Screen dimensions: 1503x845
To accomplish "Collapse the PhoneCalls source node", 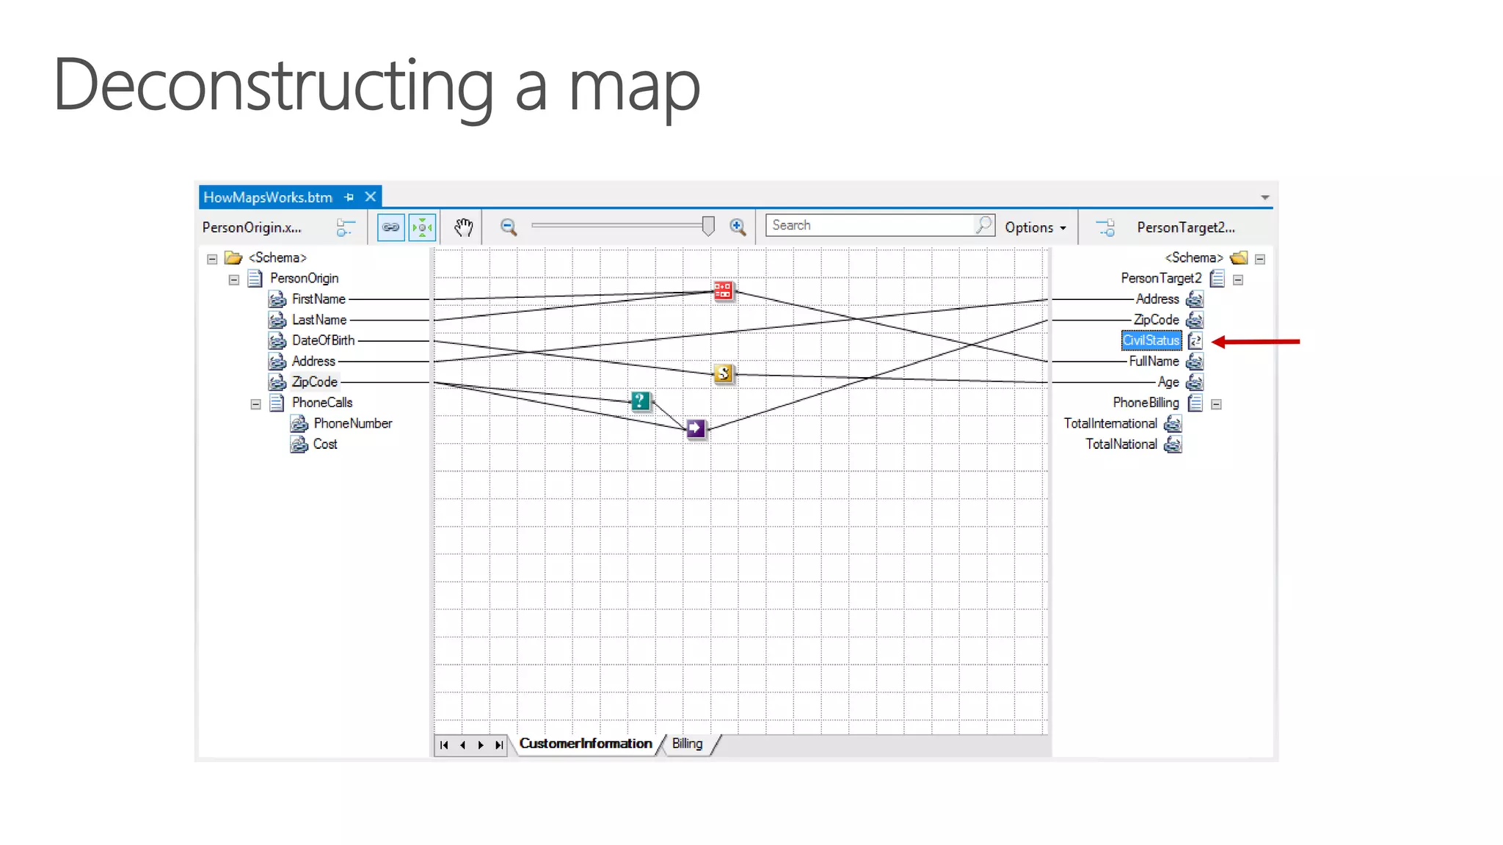I will coord(255,404).
